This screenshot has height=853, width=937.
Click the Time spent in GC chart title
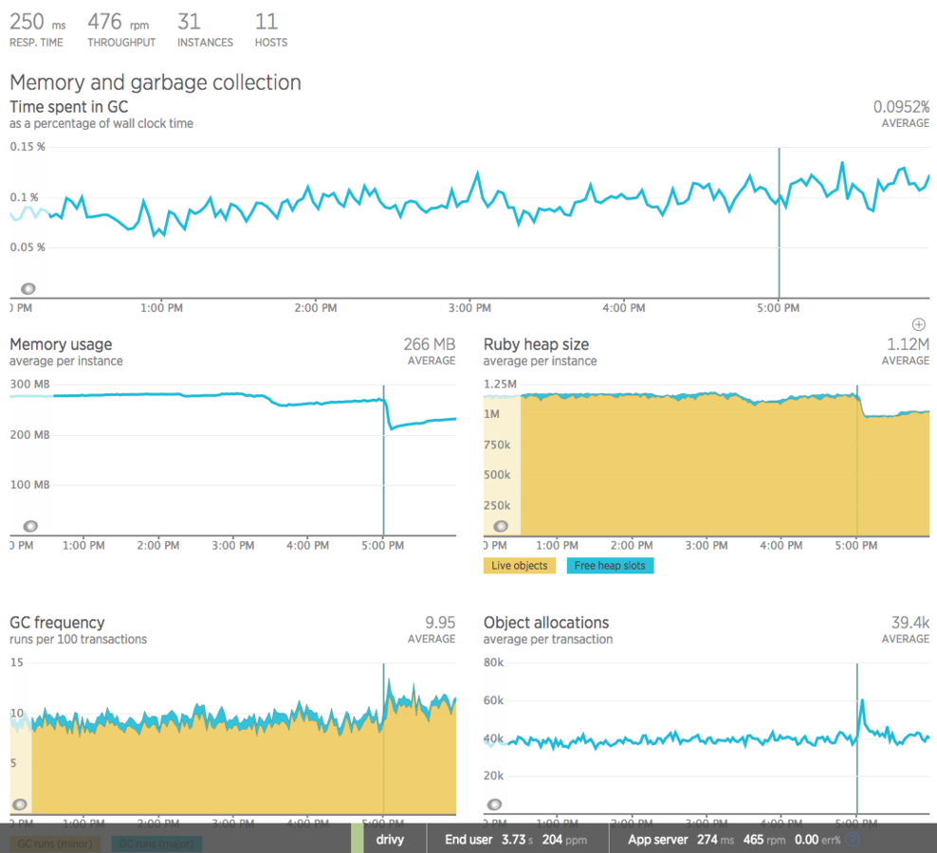(x=68, y=107)
